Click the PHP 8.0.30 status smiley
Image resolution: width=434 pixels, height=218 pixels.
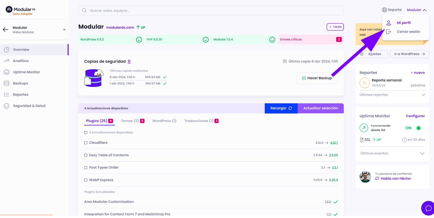[x=206, y=40]
